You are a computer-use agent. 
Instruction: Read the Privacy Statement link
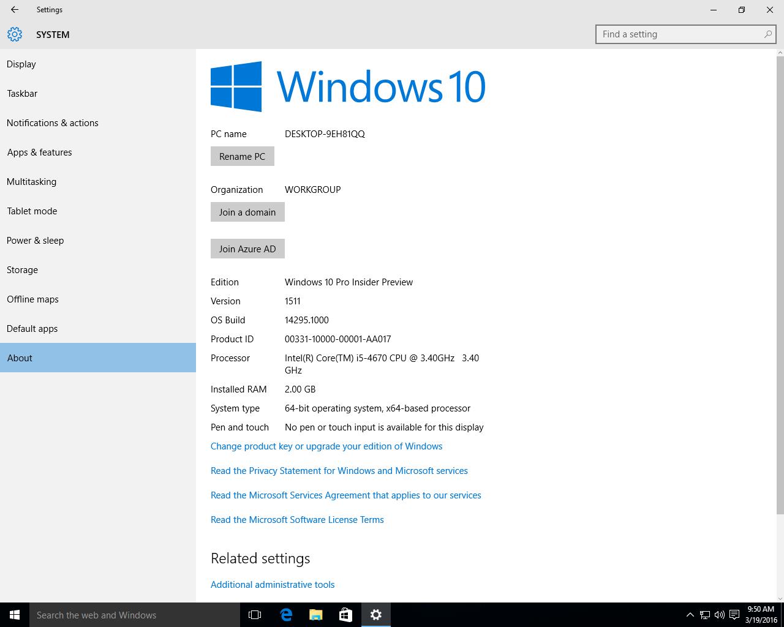click(x=339, y=470)
